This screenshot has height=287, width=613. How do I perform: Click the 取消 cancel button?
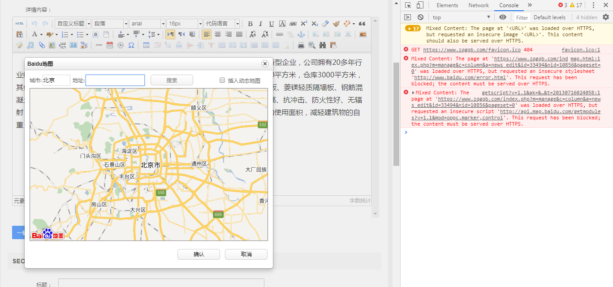(246, 254)
